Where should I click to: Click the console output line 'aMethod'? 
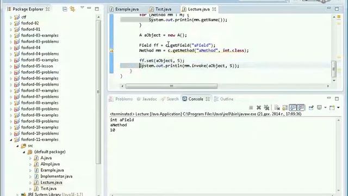pyautogui.click(x=119, y=125)
